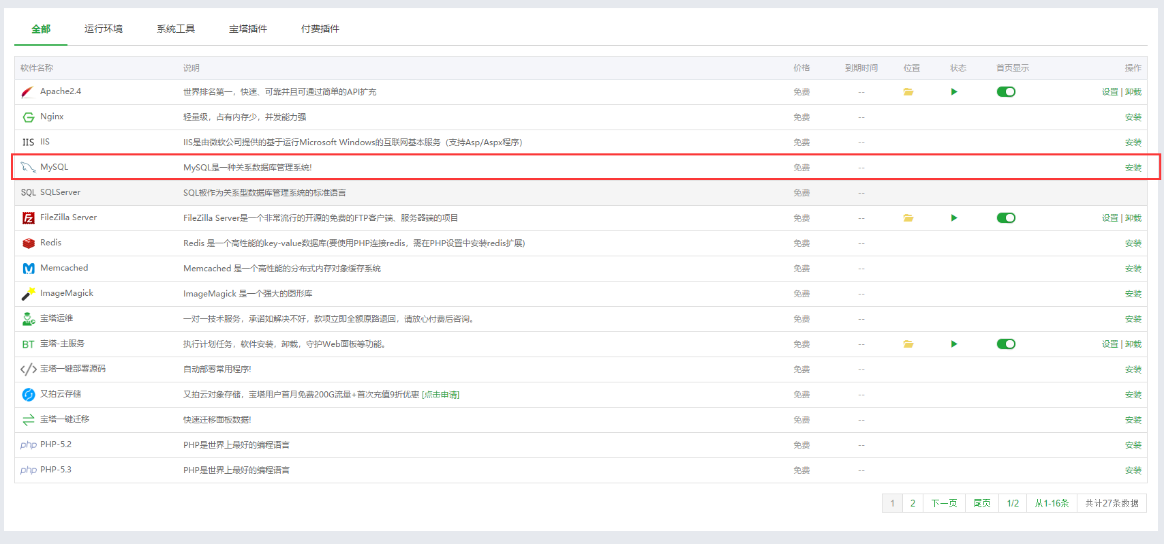
Task: Install Memcached via 安装 link
Action: (1133, 269)
